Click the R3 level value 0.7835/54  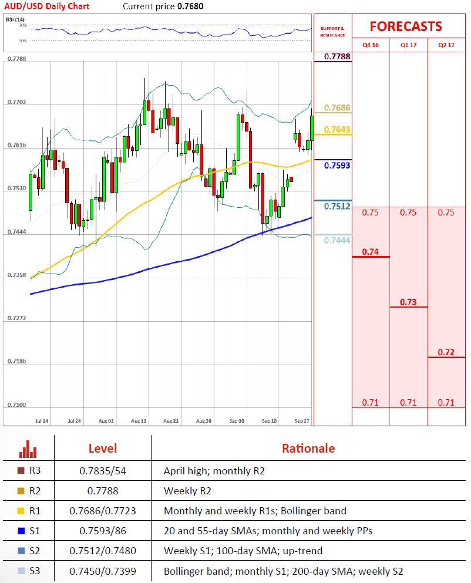click(x=103, y=471)
